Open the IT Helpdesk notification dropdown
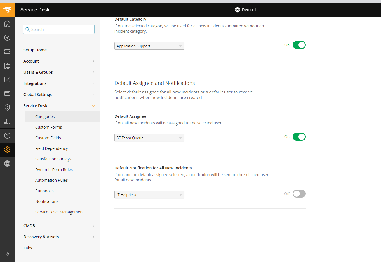The image size is (381, 262). (x=149, y=195)
